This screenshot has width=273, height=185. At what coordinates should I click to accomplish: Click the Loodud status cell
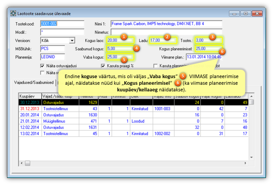click(141, 121)
